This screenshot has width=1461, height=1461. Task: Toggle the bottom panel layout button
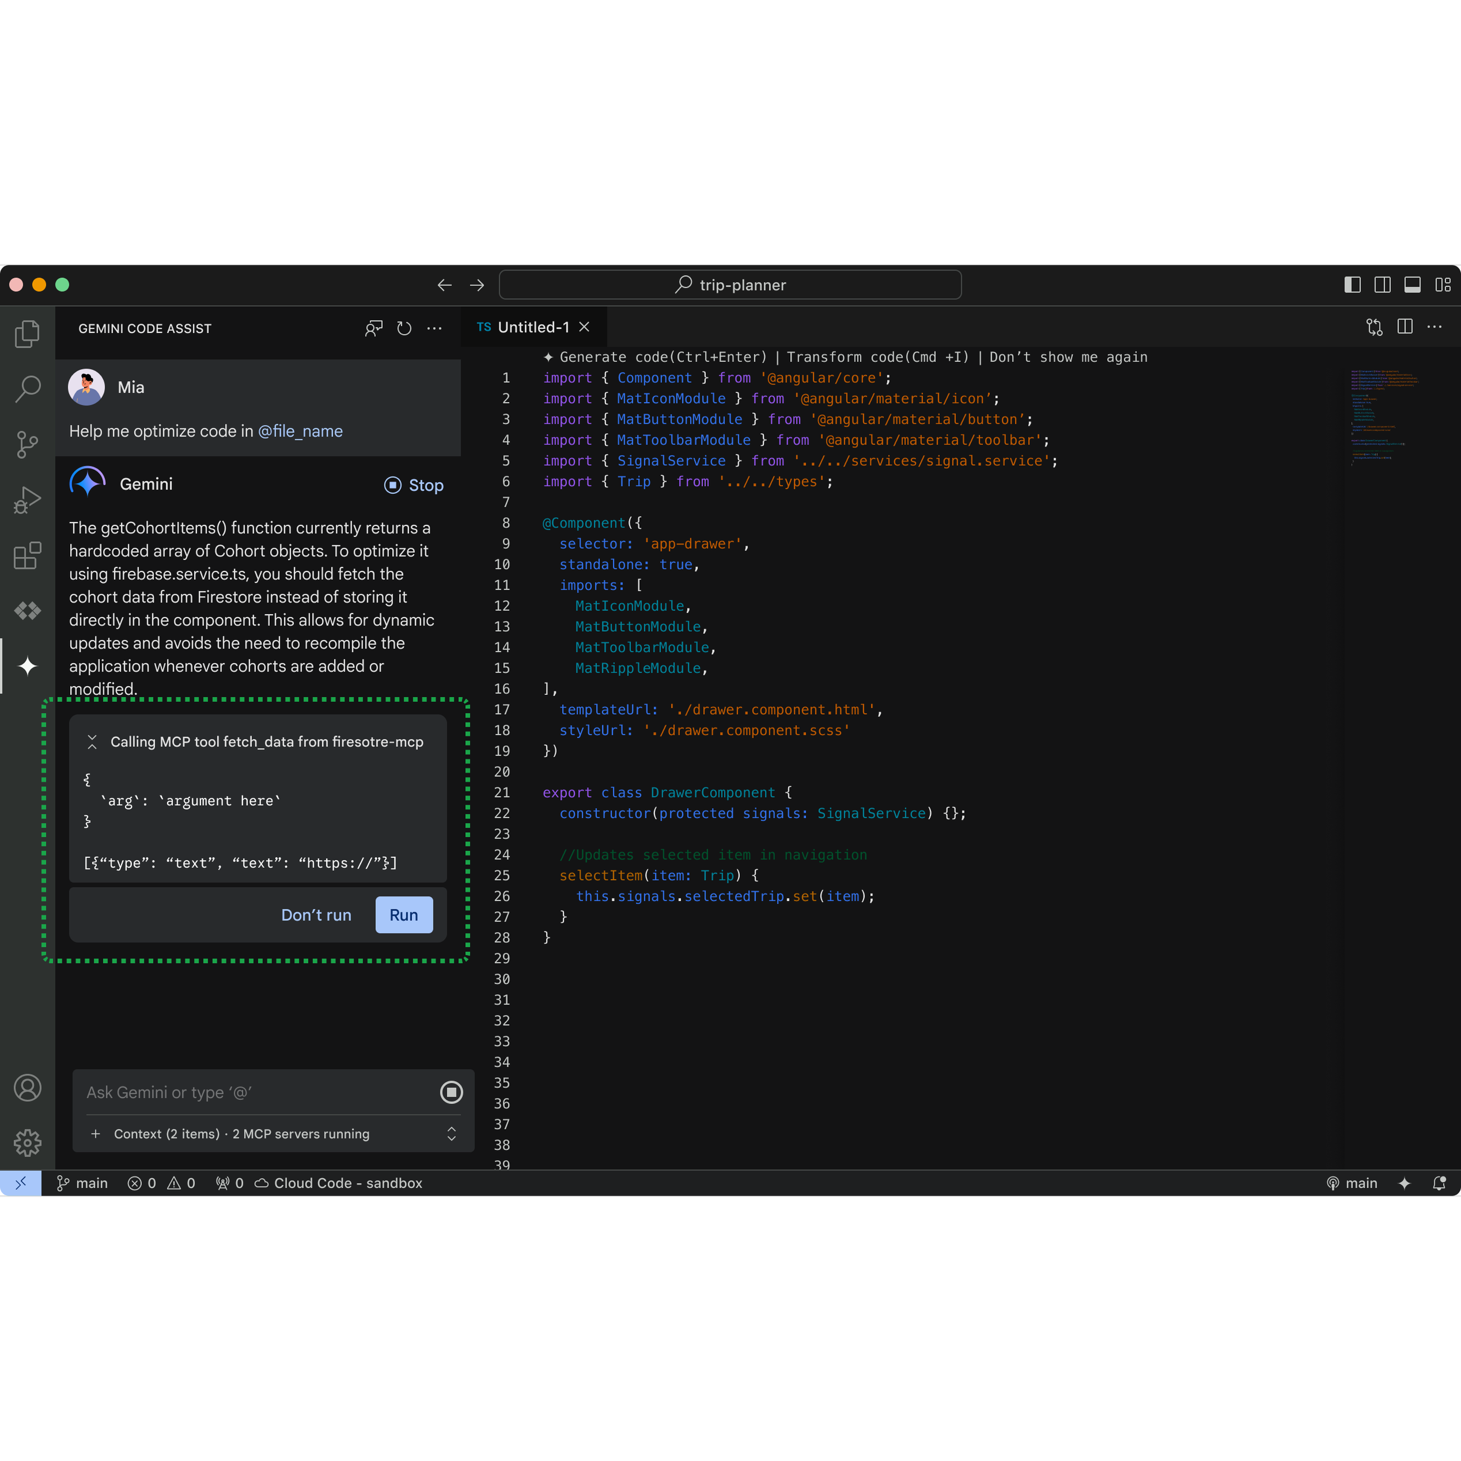tap(1412, 285)
